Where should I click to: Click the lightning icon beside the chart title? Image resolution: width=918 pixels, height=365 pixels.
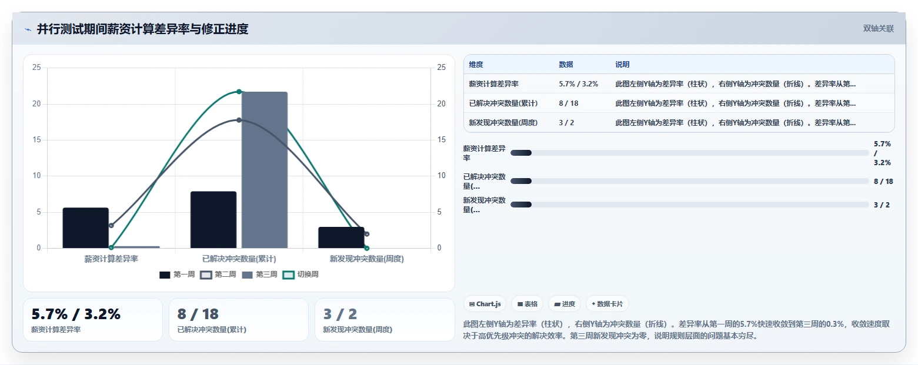[x=28, y=29]
